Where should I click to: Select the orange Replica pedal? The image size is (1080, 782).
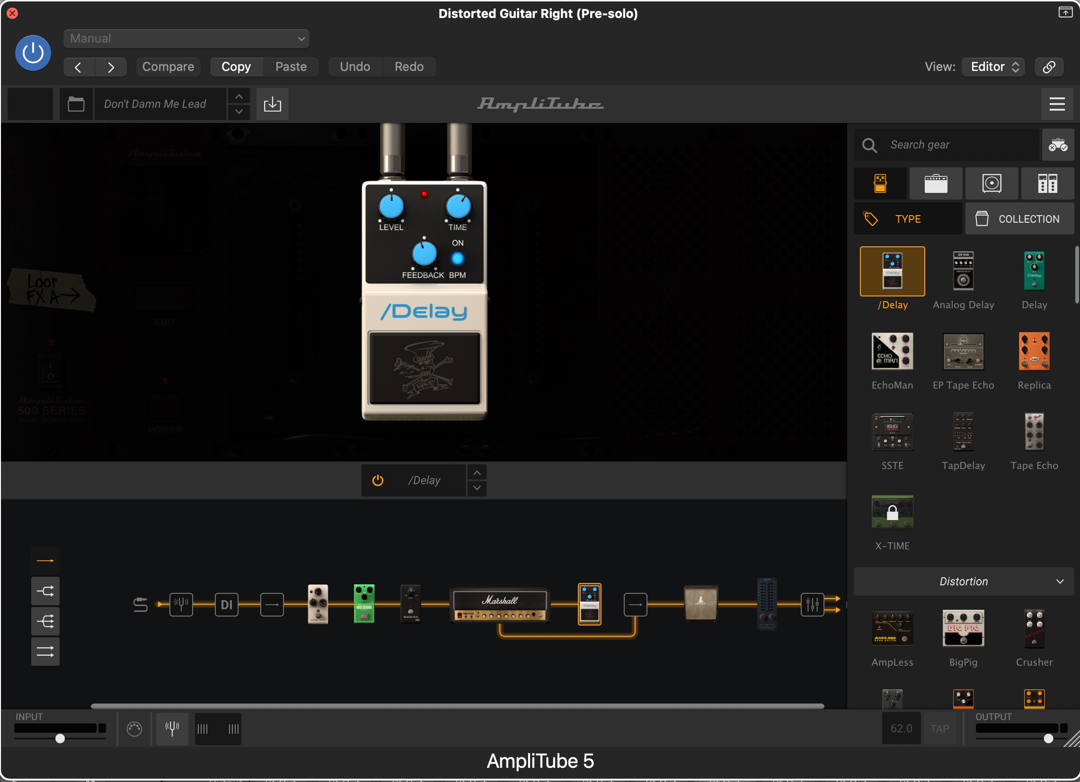pyautogui.click(x=1034, y=352)
